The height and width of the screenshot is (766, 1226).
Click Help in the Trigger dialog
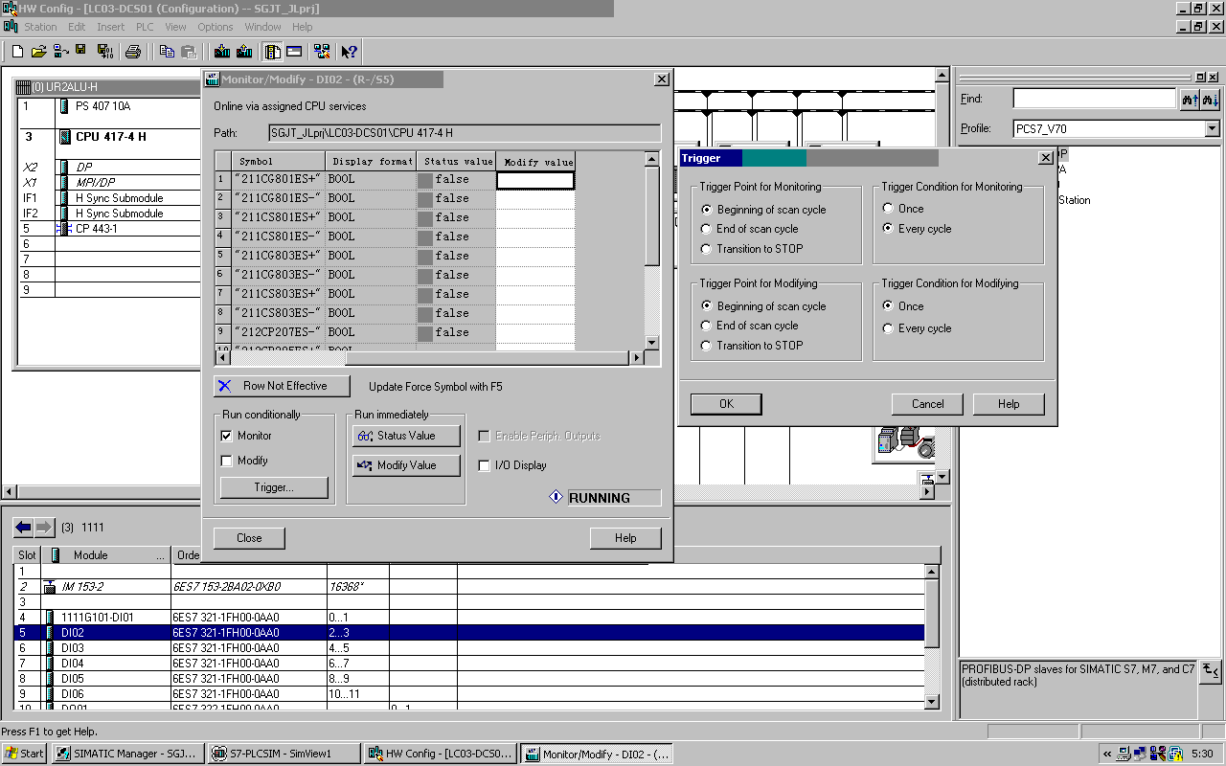pyautogui.click(x=1009, y=404)
